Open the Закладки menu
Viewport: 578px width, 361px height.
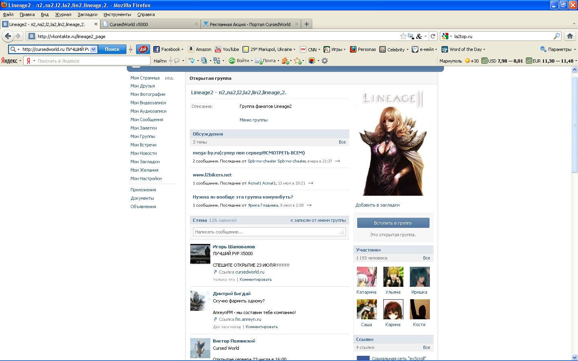88,14
